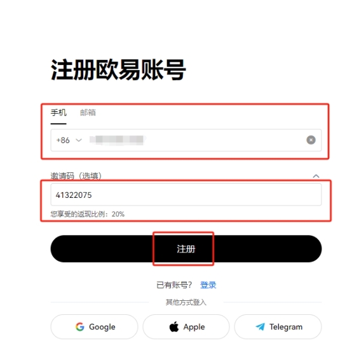The height and width of the screenshot is (360, 359).
Task: Sign in with the Google text button
Action: coord(94,327)
